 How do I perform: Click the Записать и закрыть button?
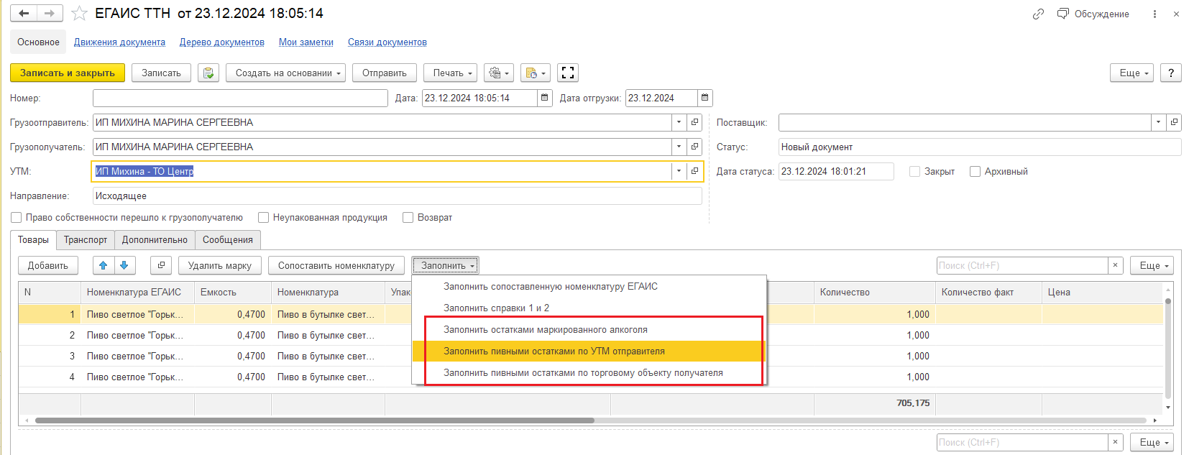coord(68,73)
